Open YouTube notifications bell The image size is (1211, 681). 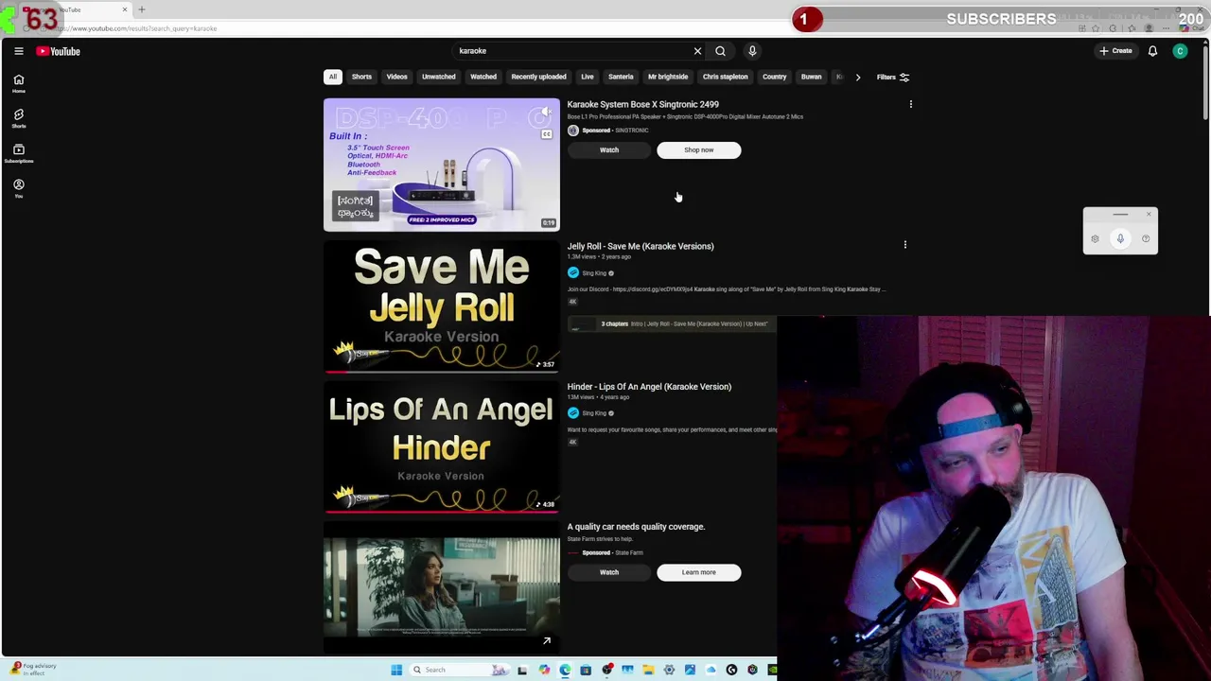tap(1152, 51)
